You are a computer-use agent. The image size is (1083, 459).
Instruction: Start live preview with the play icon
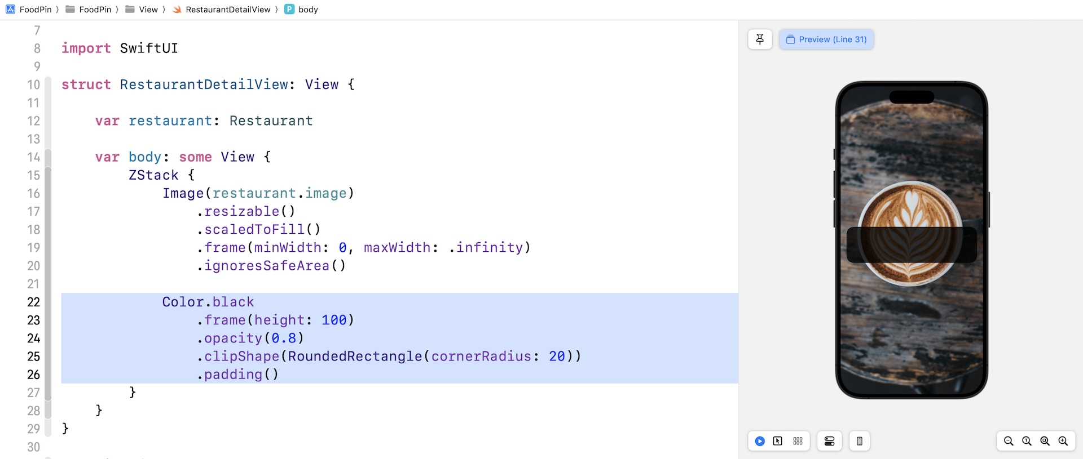(760, 441)
